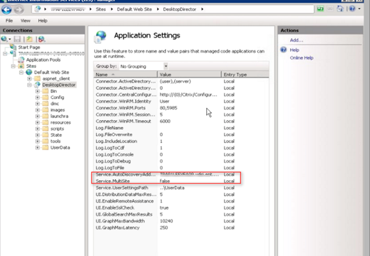Expand the Bin folder node
This screenshot has height=256, width=370.
(x=38, y=91)
